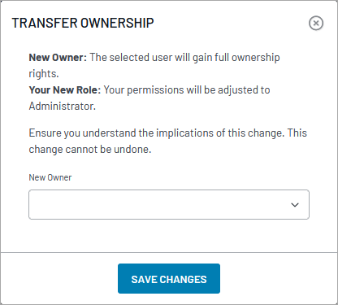Click the word 'Administrator.'
Image resolution: width=338 pixels, height=305 pixels.
pyautogui.click(x=63, y=106)
